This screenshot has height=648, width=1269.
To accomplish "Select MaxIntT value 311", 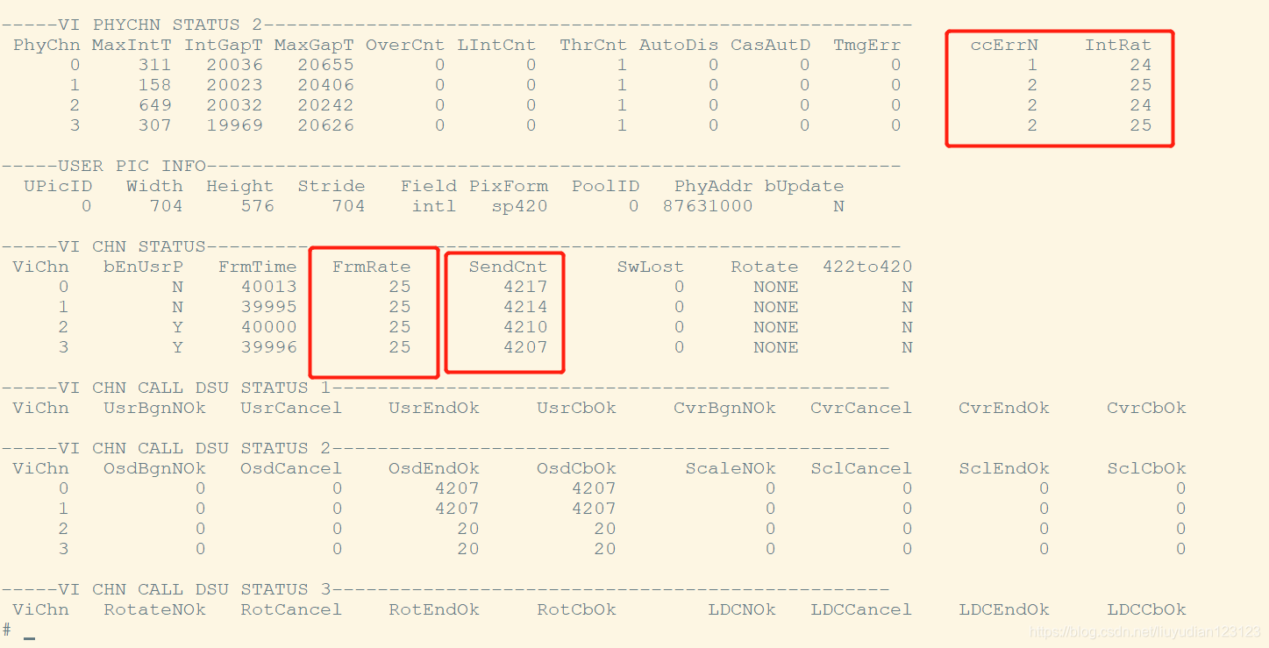I will tap(154, 65).
